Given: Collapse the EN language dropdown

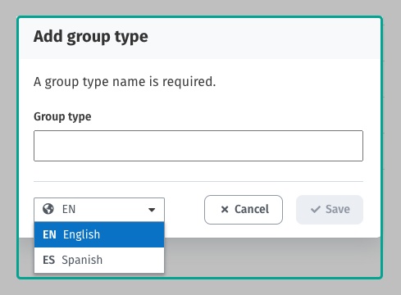Looking at the screenshot, I should tap(99, 210).
